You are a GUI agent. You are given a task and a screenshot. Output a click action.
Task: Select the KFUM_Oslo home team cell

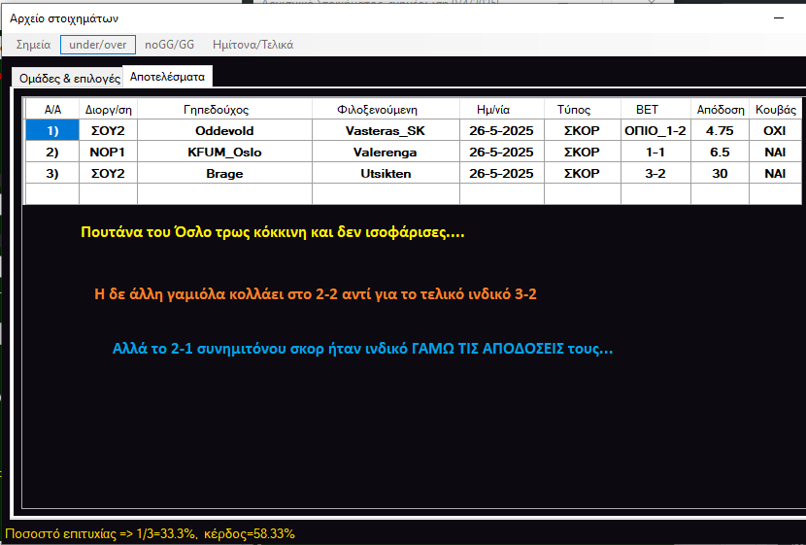223,153
